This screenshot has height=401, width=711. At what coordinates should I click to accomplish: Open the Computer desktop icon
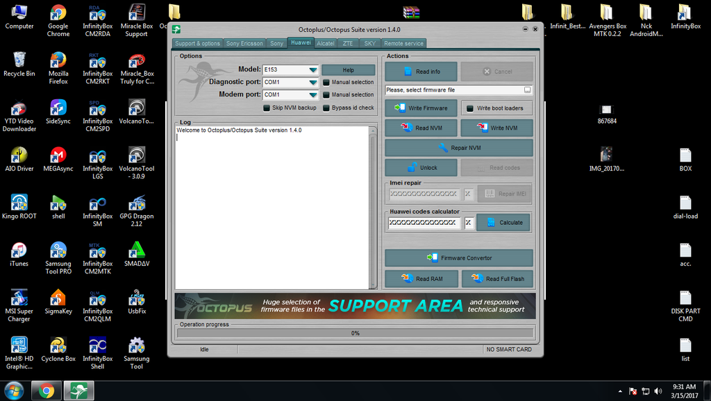click(19, 17)
